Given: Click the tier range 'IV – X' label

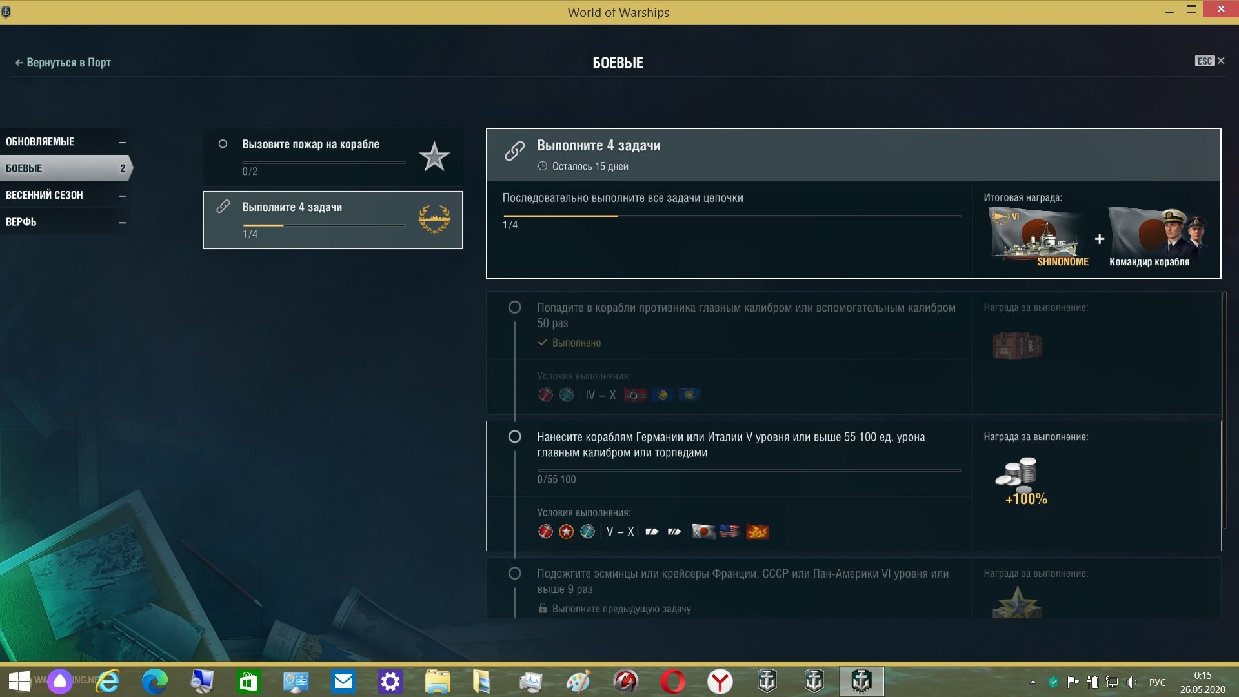Looking at the screenshot, I should [x=601, y=394].
